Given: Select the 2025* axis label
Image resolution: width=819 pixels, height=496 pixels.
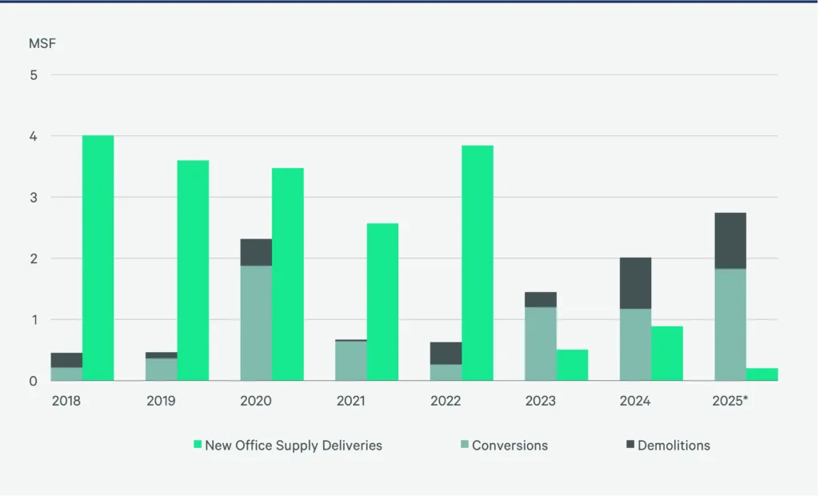Looking at the screenshot, I should (x=730, y=401).
